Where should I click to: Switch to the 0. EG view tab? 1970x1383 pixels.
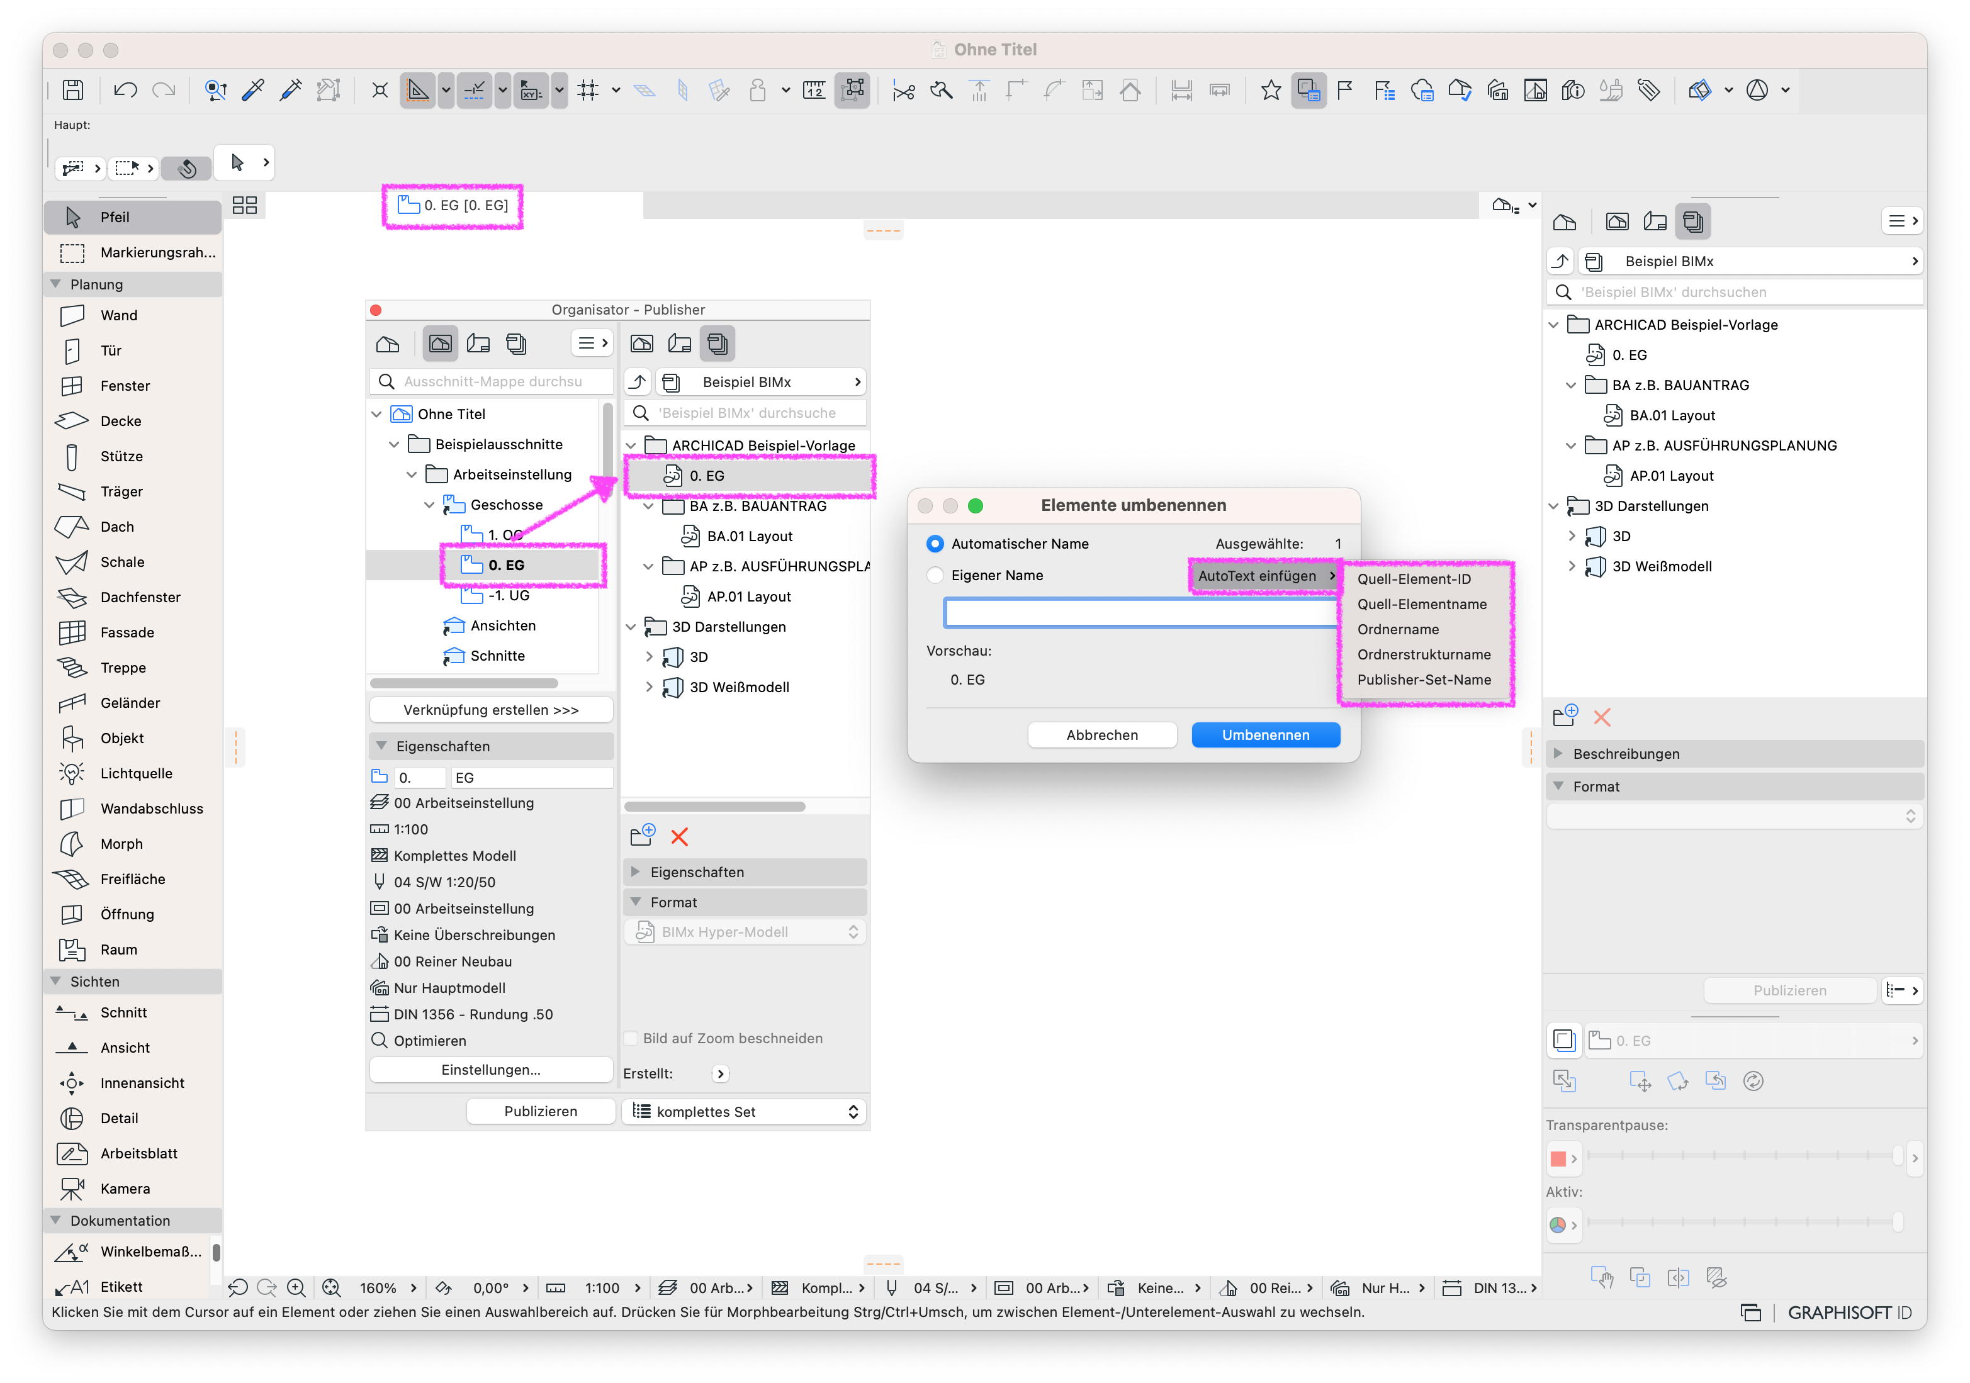(x=453, y=205)
